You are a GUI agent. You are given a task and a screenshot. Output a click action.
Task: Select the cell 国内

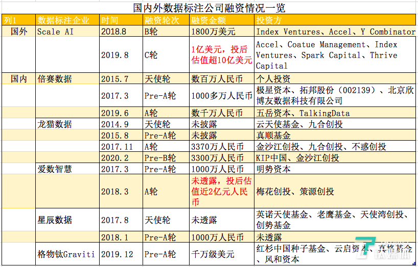(19, 78)
